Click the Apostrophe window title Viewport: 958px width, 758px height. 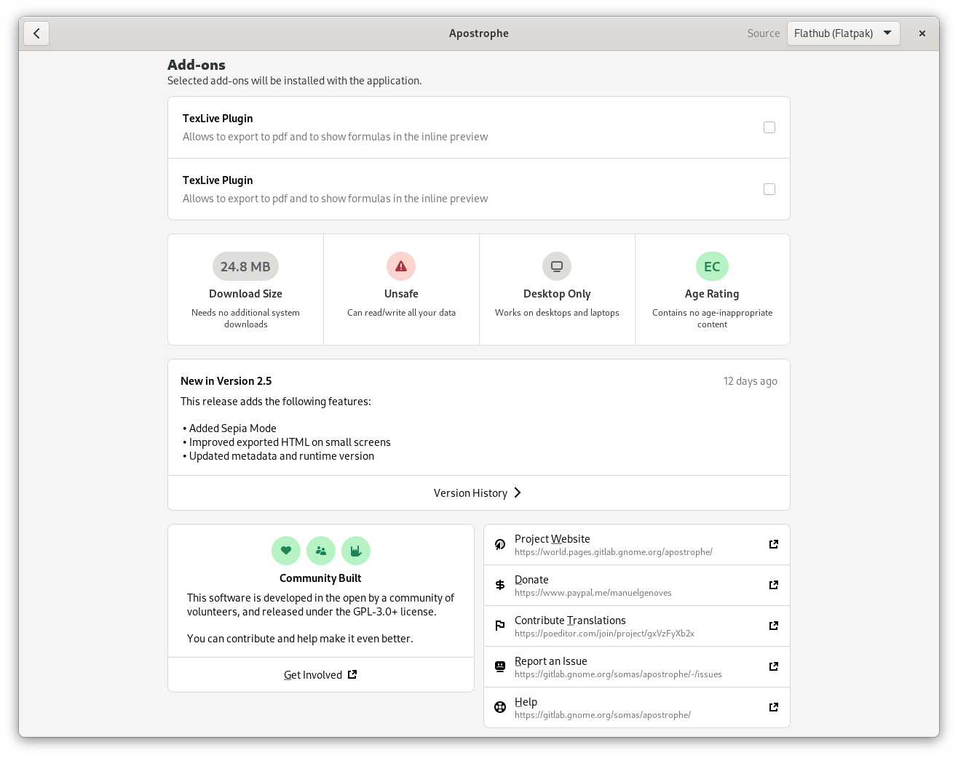(x=479, y=33)
